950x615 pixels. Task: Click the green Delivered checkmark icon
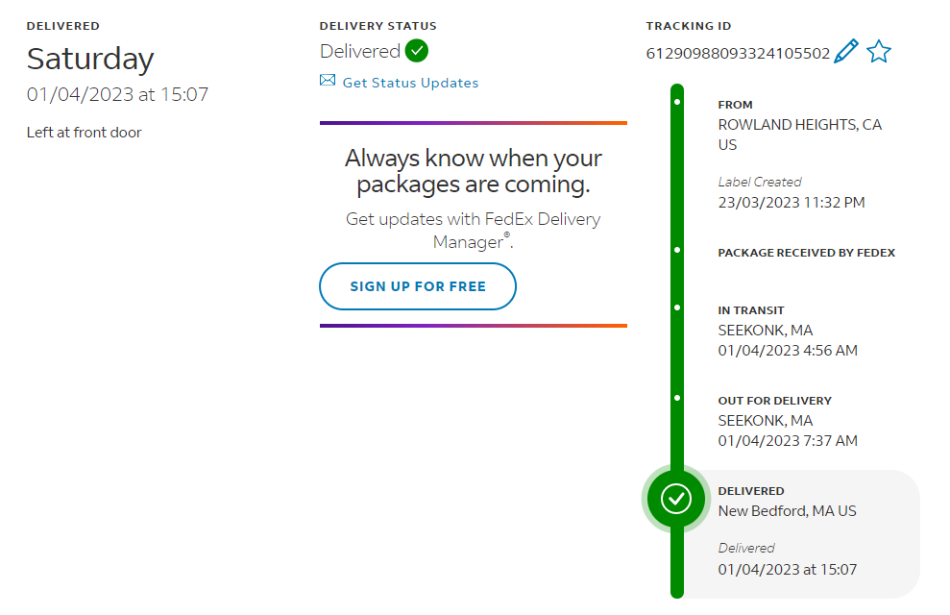coord(417,51)
